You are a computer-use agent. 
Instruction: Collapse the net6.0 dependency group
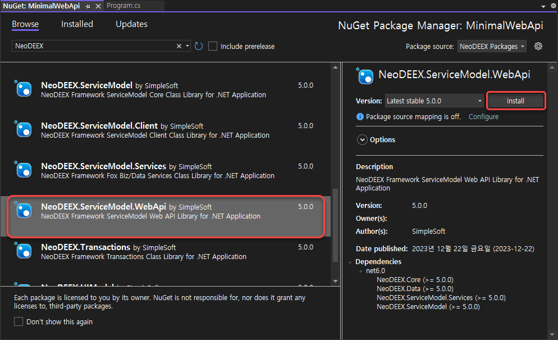361,271
